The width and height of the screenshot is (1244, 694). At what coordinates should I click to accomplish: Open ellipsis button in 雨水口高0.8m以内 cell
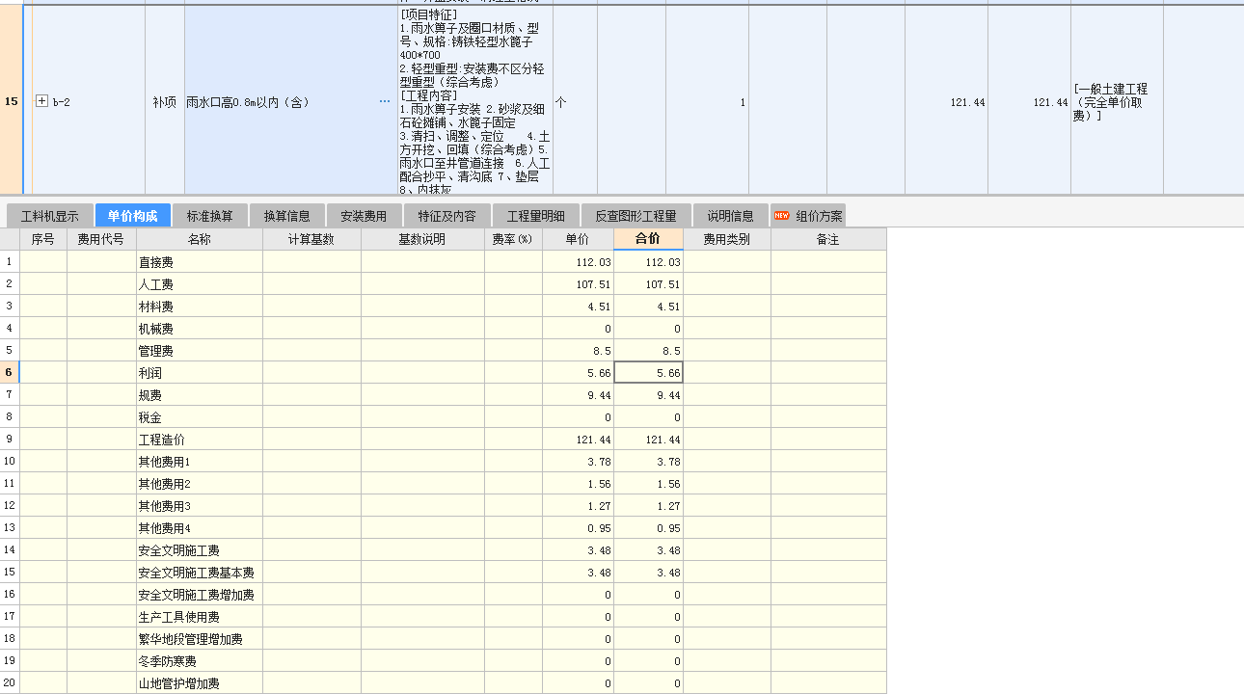point(385,101)
